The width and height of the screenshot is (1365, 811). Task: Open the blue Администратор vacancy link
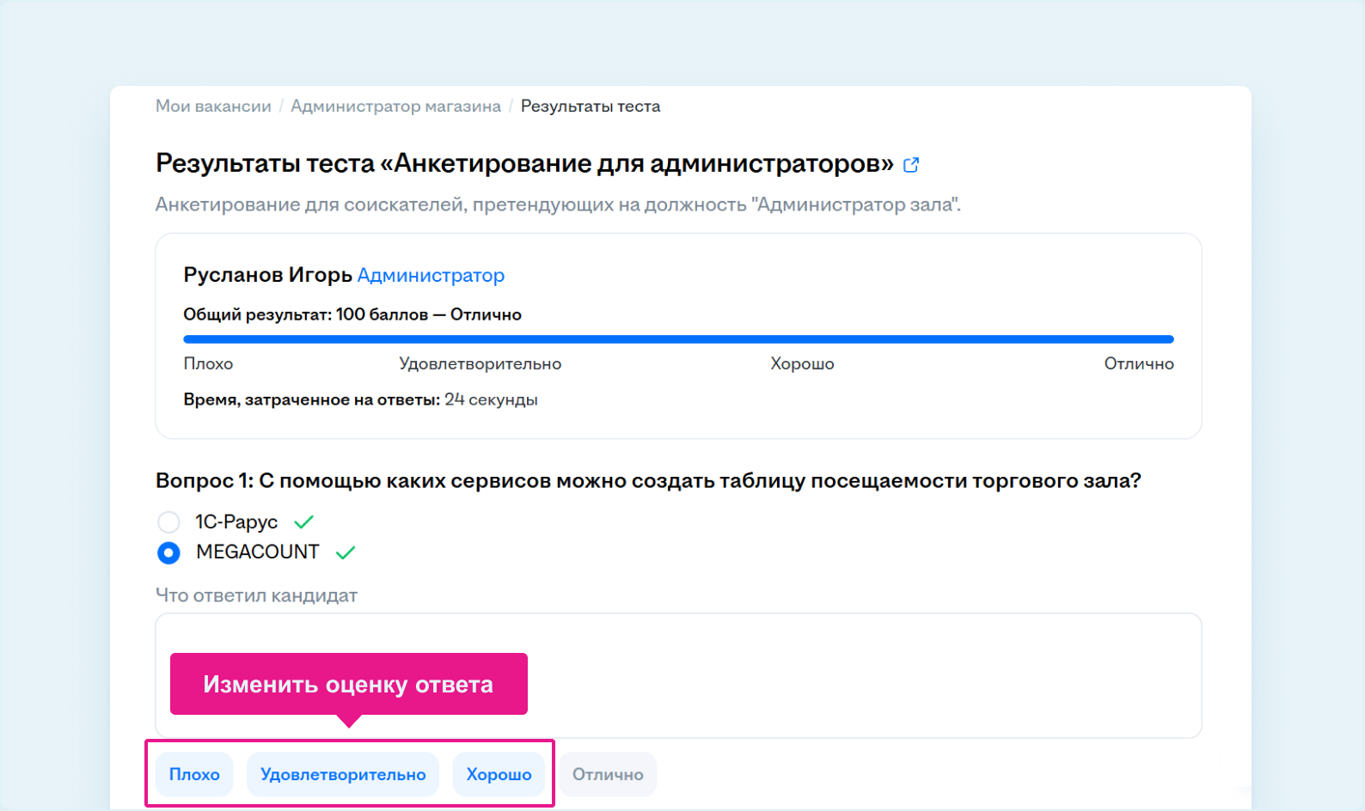pyautogui.click(x=431, y=275)
